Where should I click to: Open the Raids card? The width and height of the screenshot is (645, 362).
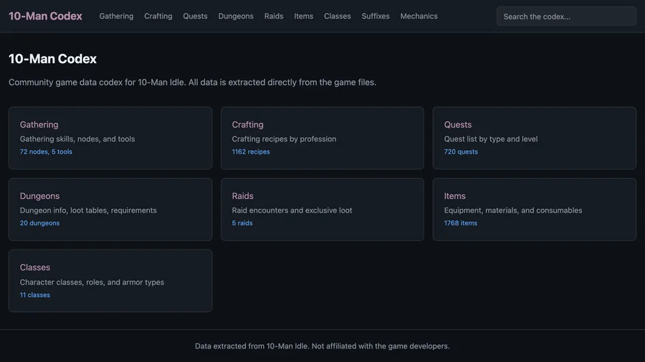[x=322, y=210]
